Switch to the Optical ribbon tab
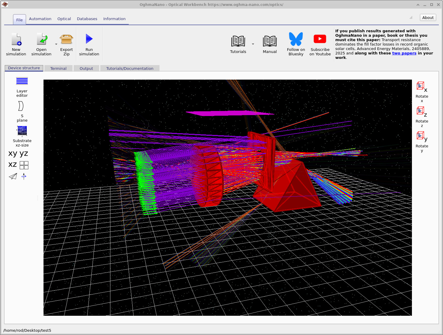 tap(64, 19)
